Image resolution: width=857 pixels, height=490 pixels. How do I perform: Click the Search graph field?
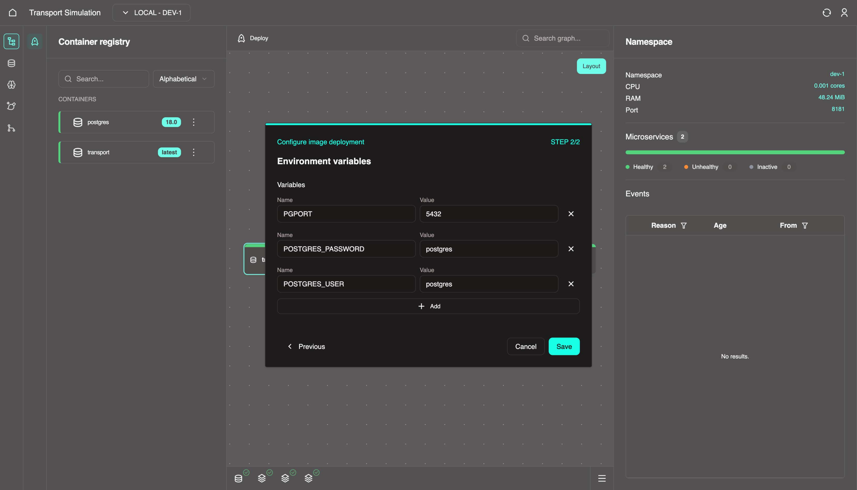563,38
